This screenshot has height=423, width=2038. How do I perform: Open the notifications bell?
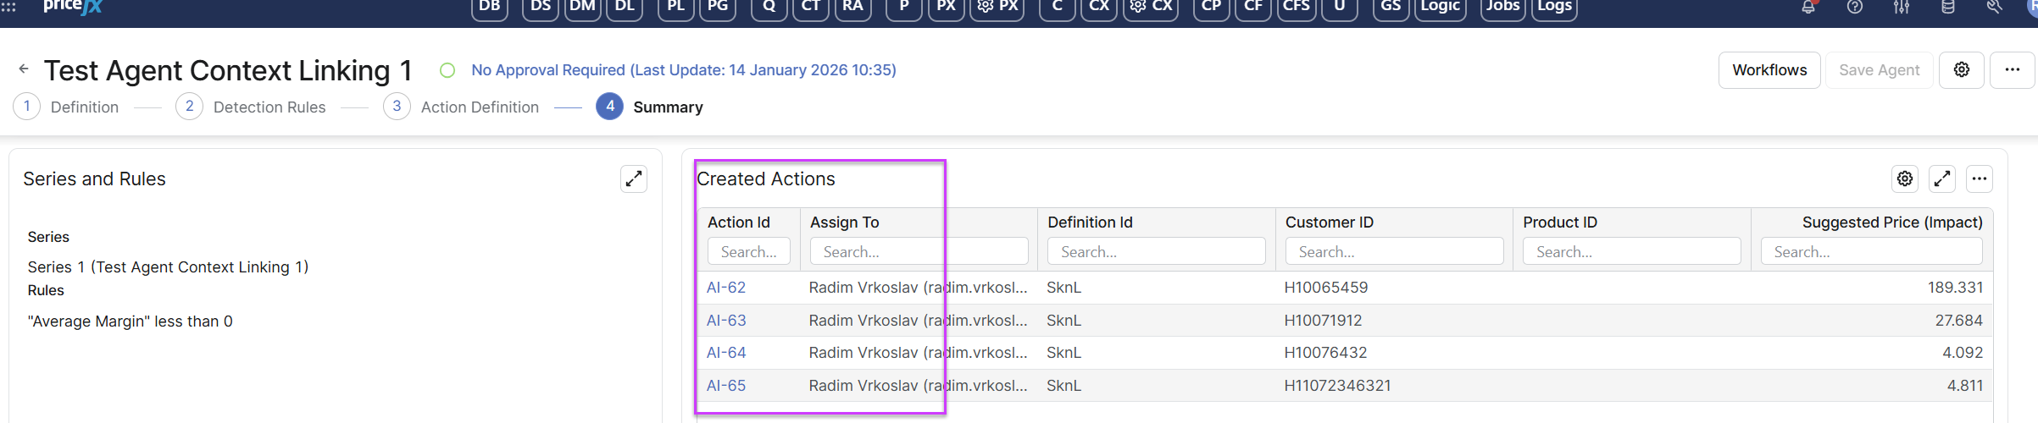[1808, 7]
